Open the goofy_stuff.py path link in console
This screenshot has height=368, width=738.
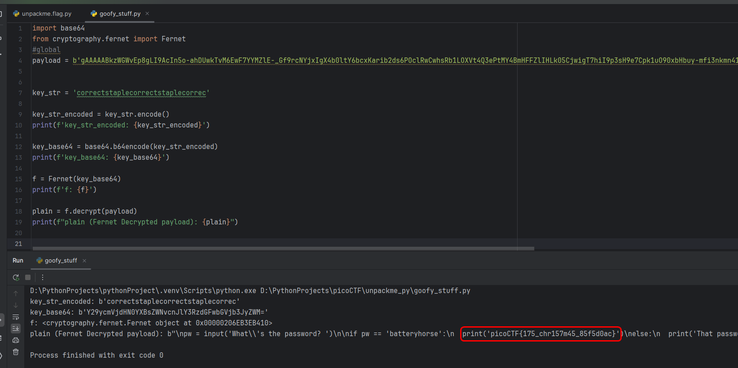point(365,291)
